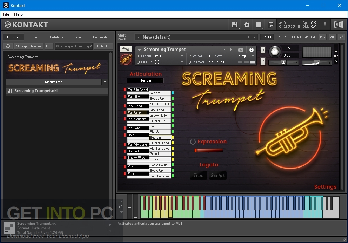Toggle the PV button on instrument
This screenshot has height=243, width=348.
(336, 61)
